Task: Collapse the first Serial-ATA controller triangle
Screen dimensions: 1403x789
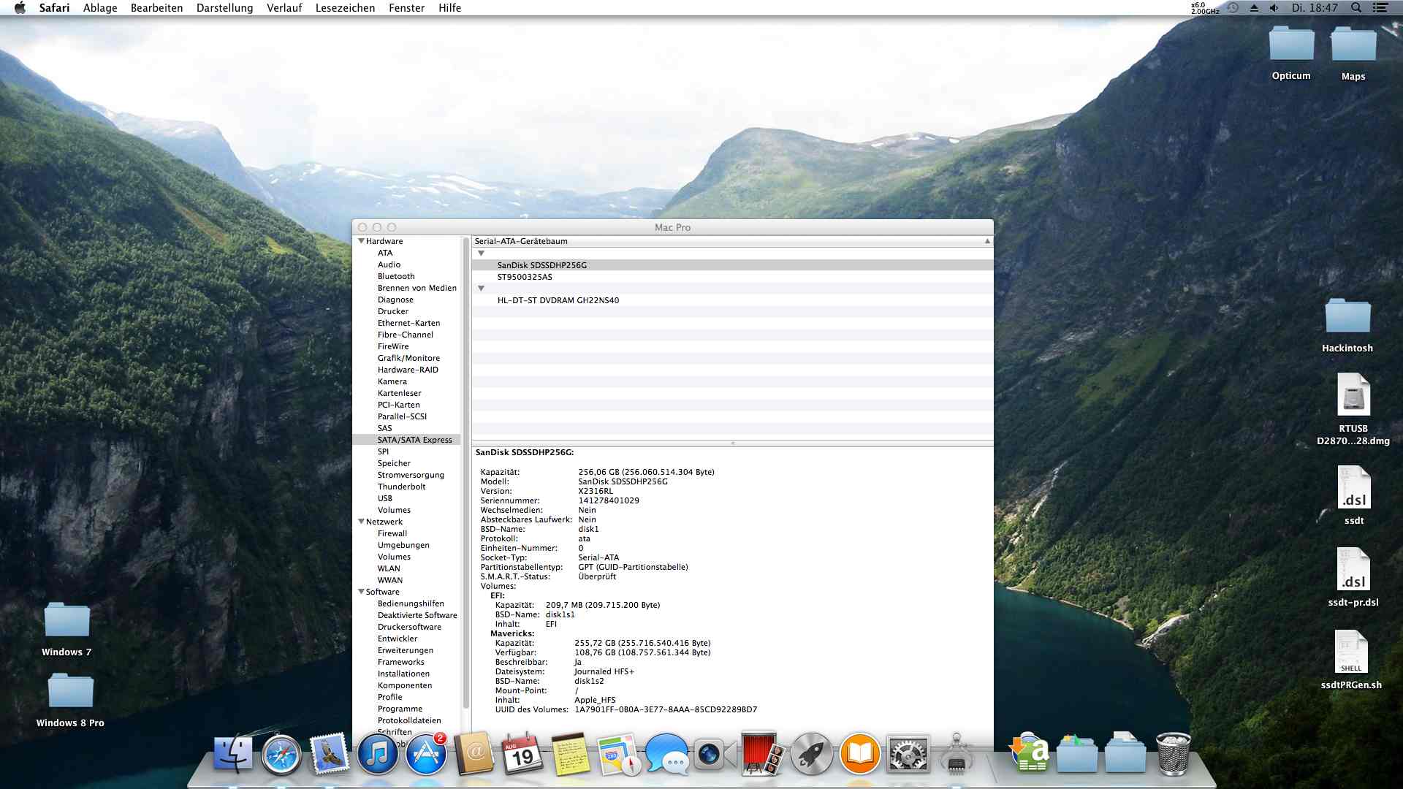Action: (481, 254)
